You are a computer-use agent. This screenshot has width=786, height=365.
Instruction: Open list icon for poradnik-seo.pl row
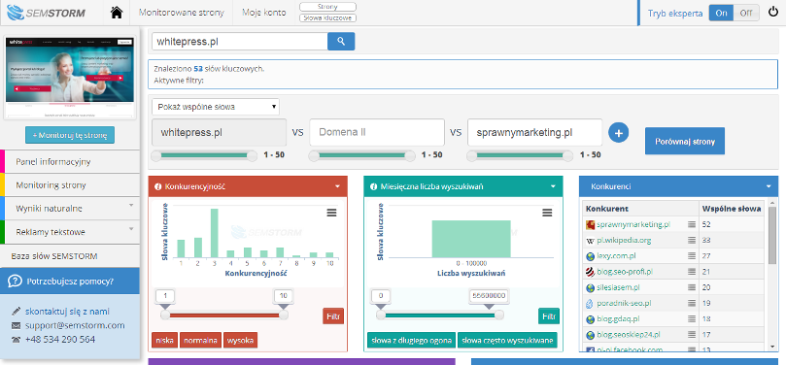point(692,304)
